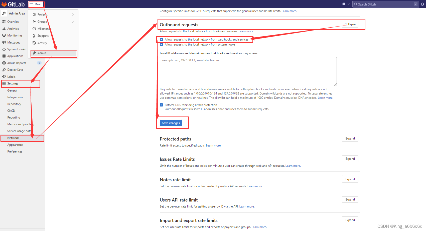The image size is (426, 231).
Task: Select General under Settings
Action: 12,90
